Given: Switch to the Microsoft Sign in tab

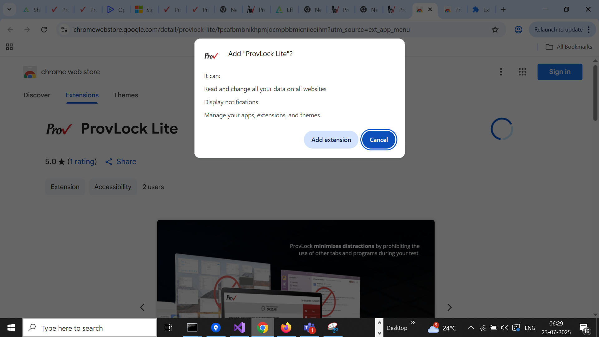Looking at the screenshot, I should [x=144, y=10].
